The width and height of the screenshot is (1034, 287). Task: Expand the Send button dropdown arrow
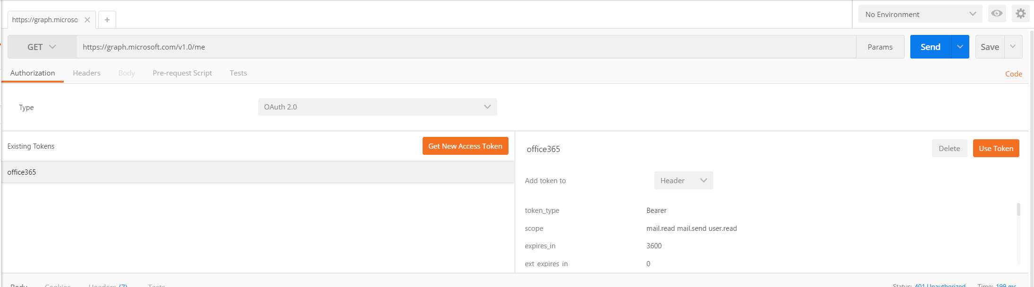coord(960,47)
